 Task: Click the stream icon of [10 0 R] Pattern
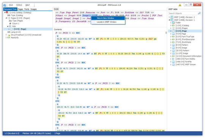[173, 51]
